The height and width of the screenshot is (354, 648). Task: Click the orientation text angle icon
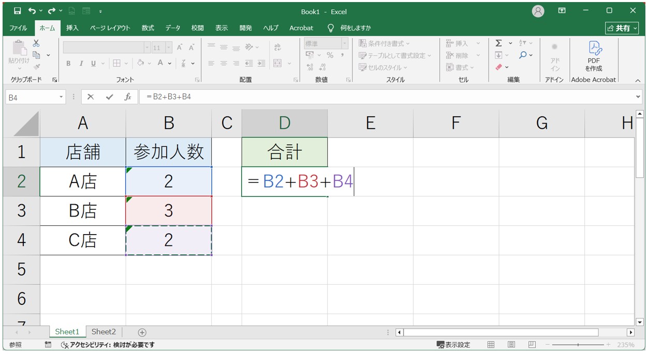(249, 47)
